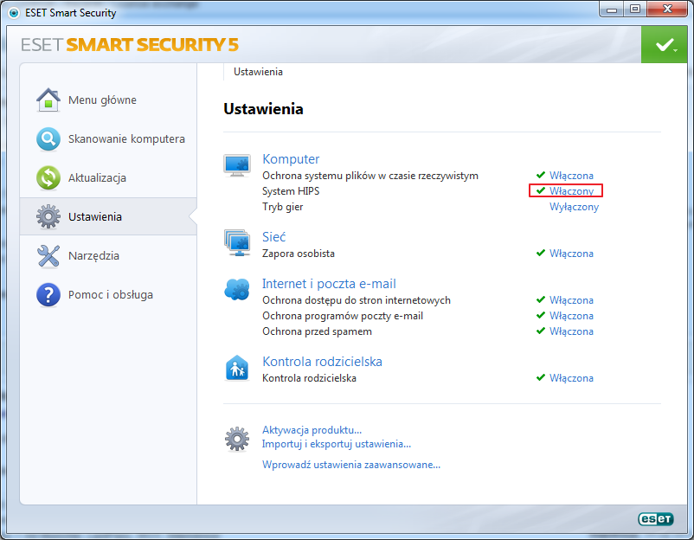Toggle web access protection Włączona status
694x540 pixels.
[x=571, y=300]
